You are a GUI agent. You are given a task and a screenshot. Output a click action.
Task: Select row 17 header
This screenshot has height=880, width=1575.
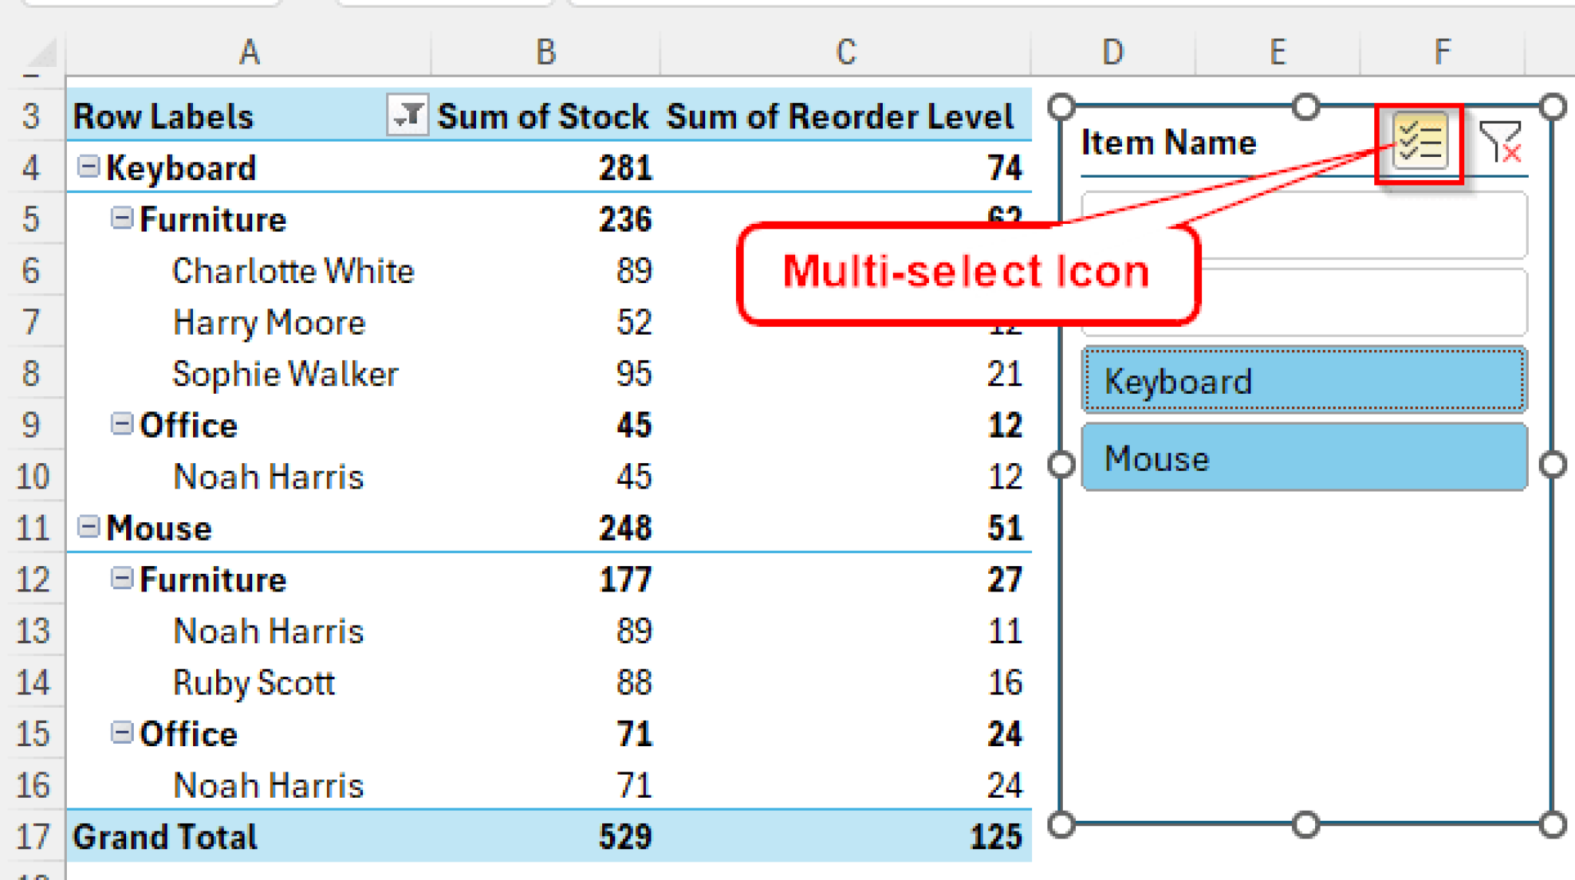point(32,836)
